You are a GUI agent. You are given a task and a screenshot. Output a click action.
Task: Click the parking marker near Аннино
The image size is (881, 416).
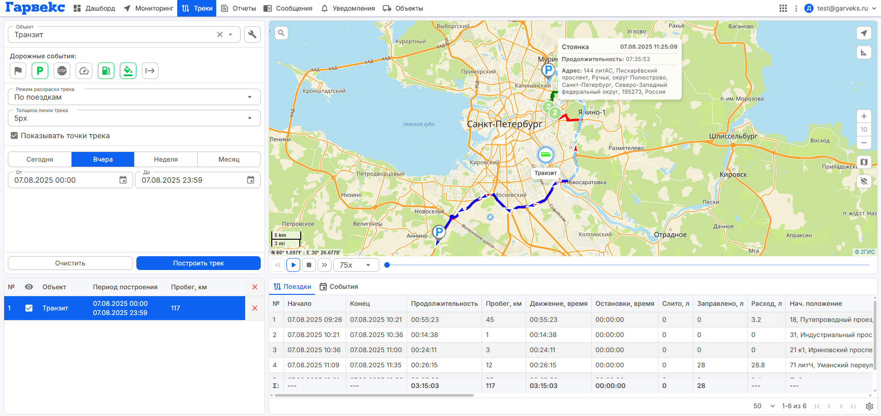(x=439, y=232)
